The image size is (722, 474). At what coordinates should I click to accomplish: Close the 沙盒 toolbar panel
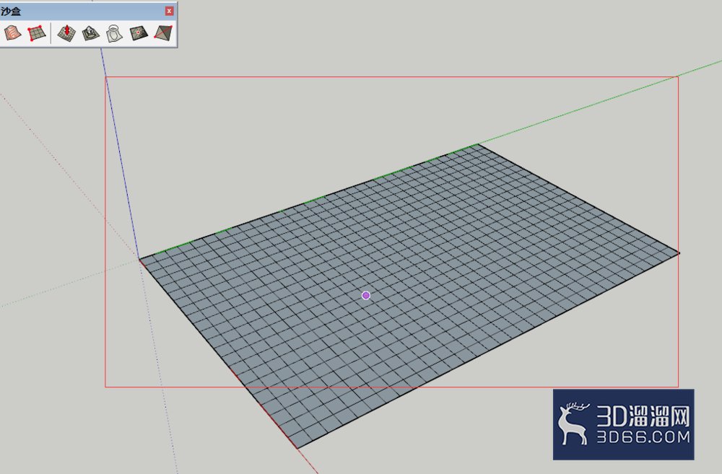coord(169,11)
